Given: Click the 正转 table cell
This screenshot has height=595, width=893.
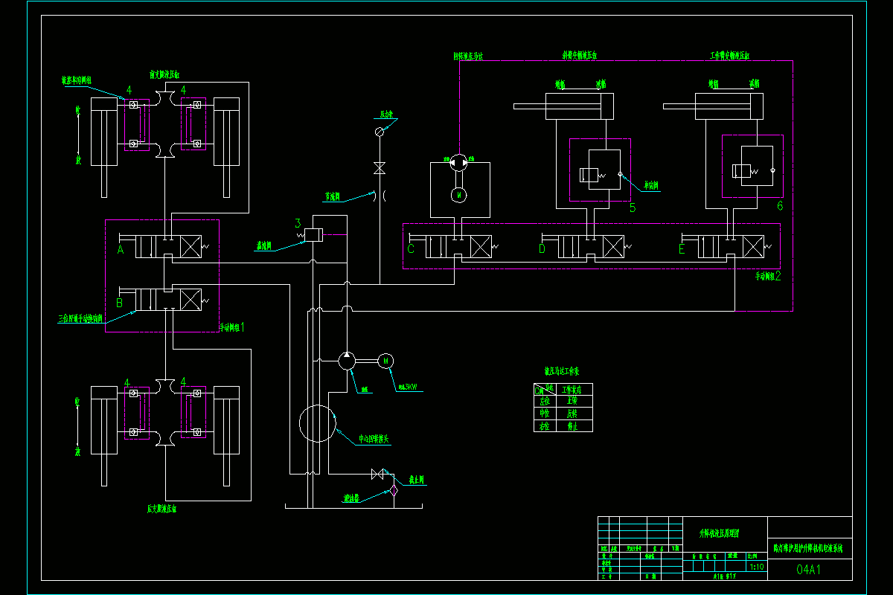Looking at the screenshot, I should pos(573,400).
